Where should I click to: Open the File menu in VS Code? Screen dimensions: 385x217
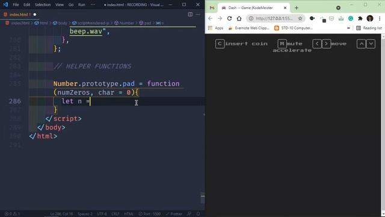pyautogui.click(x=16, y=5)
